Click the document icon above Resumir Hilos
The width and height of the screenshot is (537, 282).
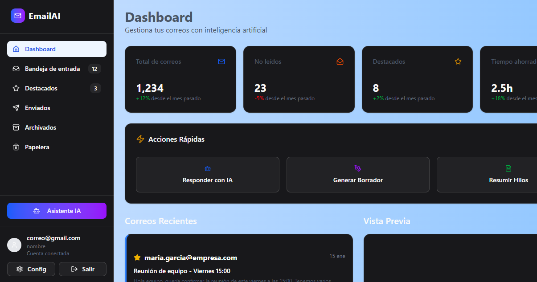[508, 168]
